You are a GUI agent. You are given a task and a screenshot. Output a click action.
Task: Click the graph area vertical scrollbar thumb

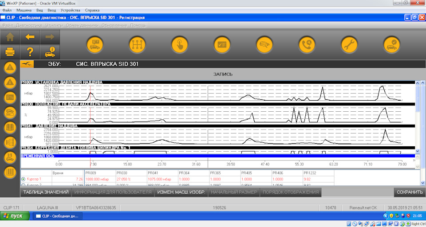click(418, 98)
